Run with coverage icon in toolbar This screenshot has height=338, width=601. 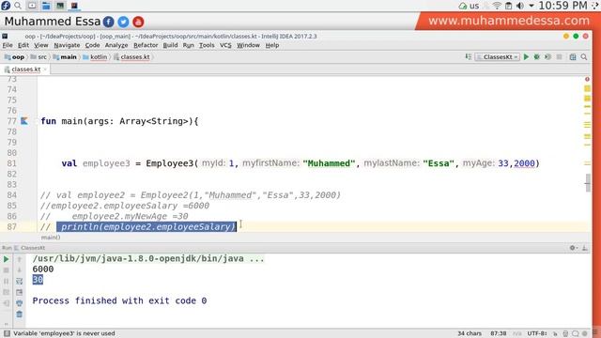(x=547, y=56)
